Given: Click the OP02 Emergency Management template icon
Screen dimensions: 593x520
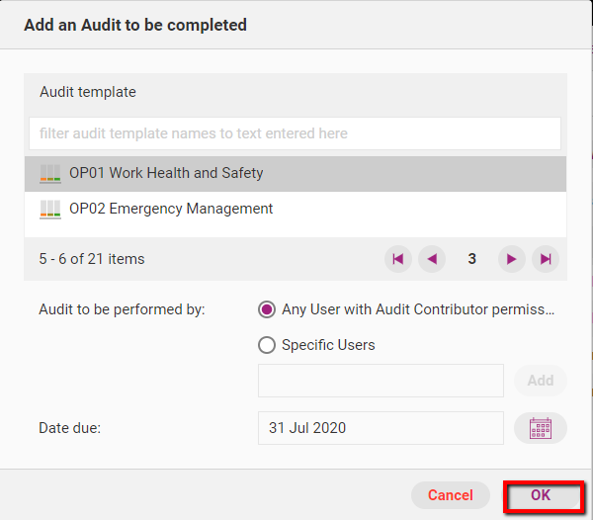Looking at the screenshot, I should 50,209.
